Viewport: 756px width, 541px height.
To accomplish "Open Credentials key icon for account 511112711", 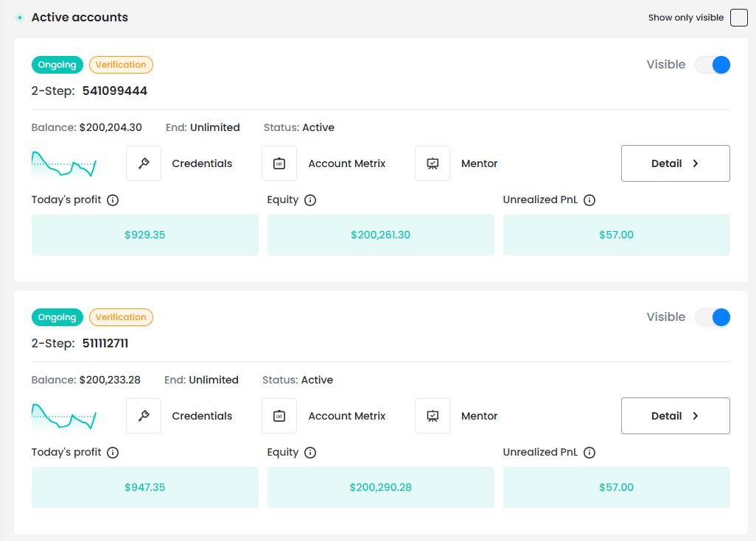I will pos(144,416).
